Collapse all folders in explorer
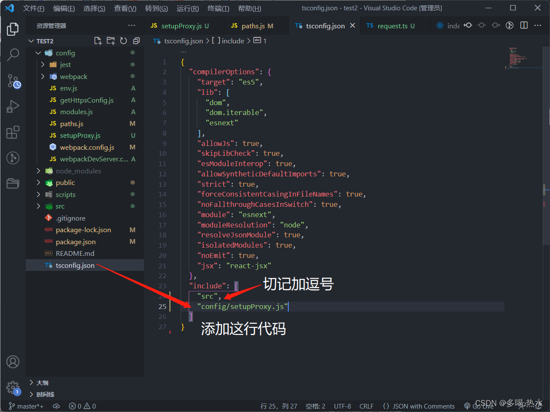This screenshot has width=550, height=412. point(136,41)
